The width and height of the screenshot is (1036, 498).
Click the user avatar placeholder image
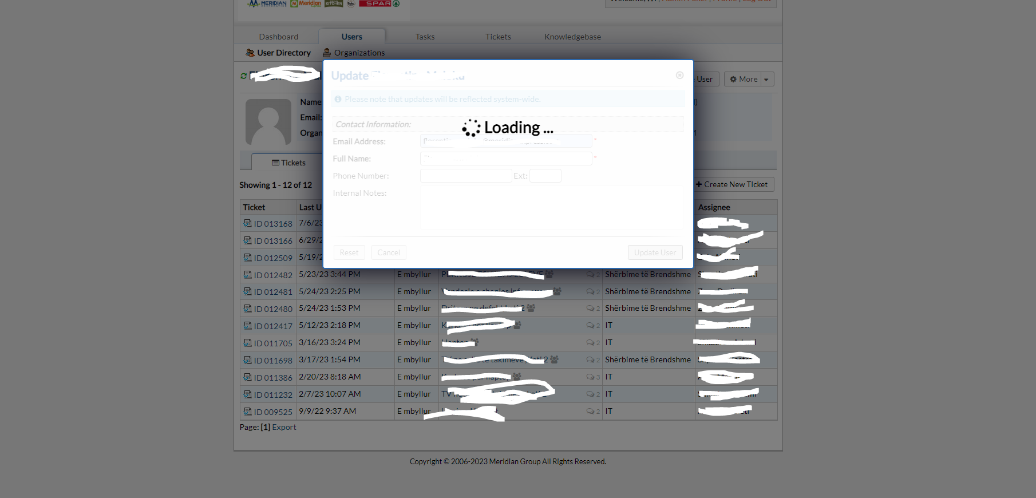point(268,121)
